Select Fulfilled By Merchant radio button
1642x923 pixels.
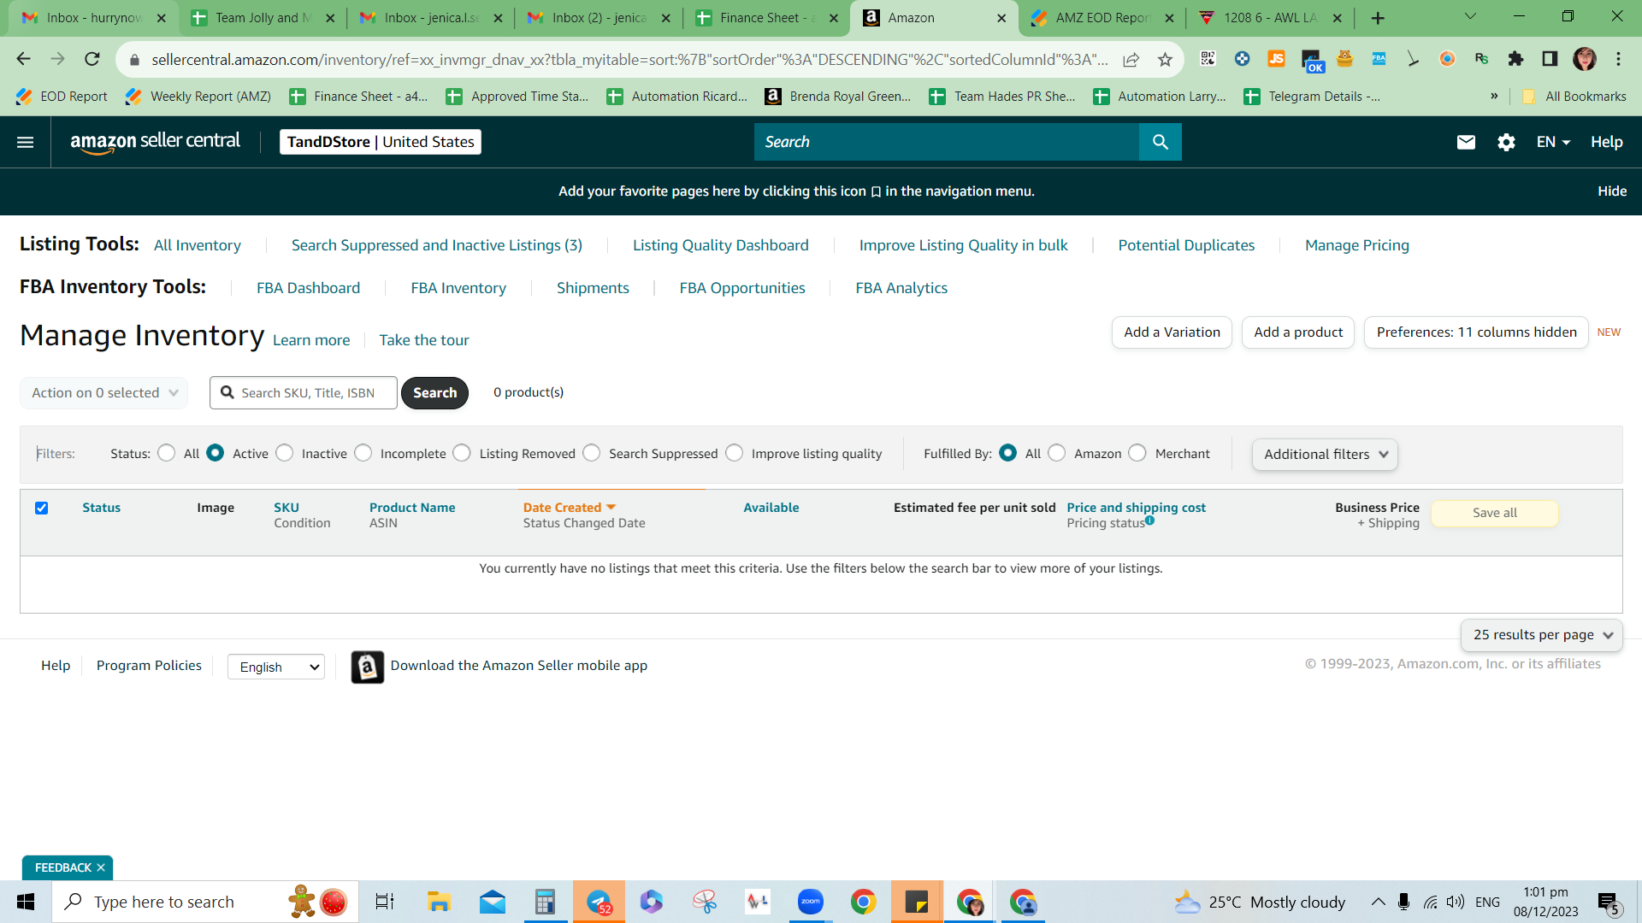1137,453
